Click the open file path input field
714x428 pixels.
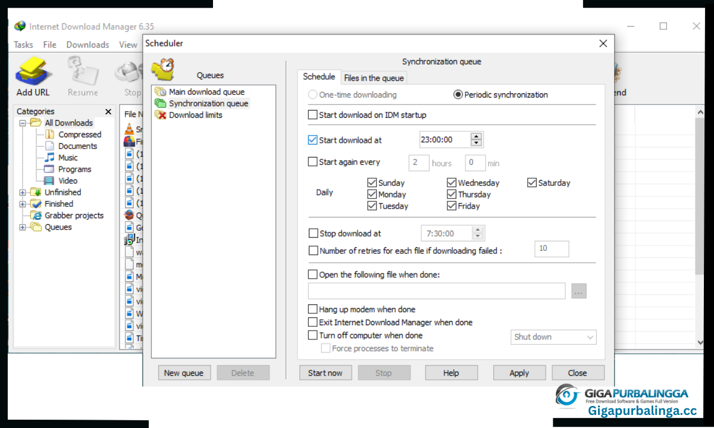click(437, 291)
